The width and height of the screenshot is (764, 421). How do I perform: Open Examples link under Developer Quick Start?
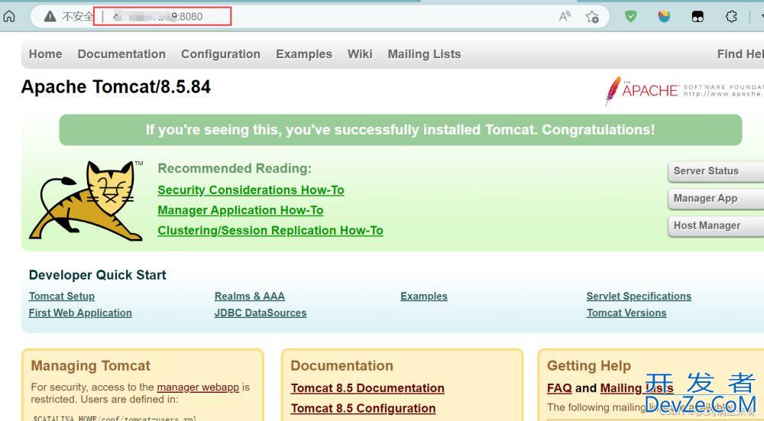(424, 296)
